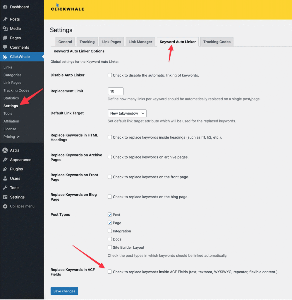Screen dimensions: 292x300
Task: Select the Keyword Auto Linker tab
Action: coord(178,42)
